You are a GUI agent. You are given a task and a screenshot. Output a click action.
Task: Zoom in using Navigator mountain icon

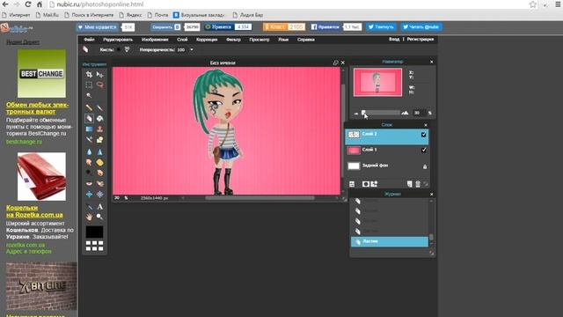pyautogui.click(x=405, y=113)
